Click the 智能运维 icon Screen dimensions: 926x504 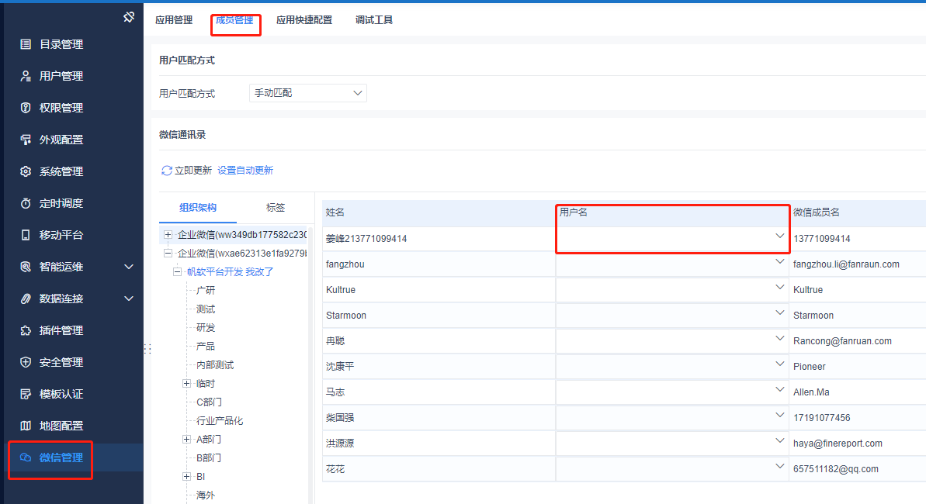point(26,267)
